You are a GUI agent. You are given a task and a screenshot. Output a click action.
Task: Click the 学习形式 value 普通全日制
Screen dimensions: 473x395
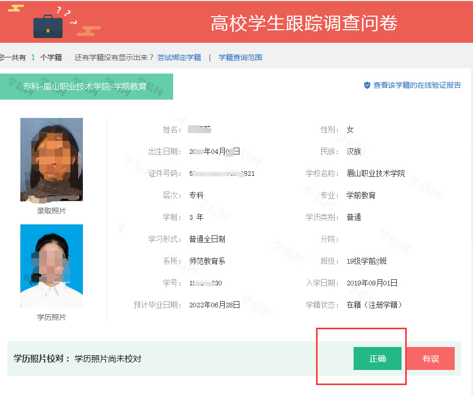point(207,239)
